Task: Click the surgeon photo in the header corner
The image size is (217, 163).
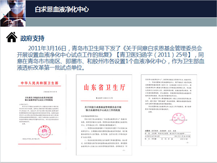Action: point(12,9)
